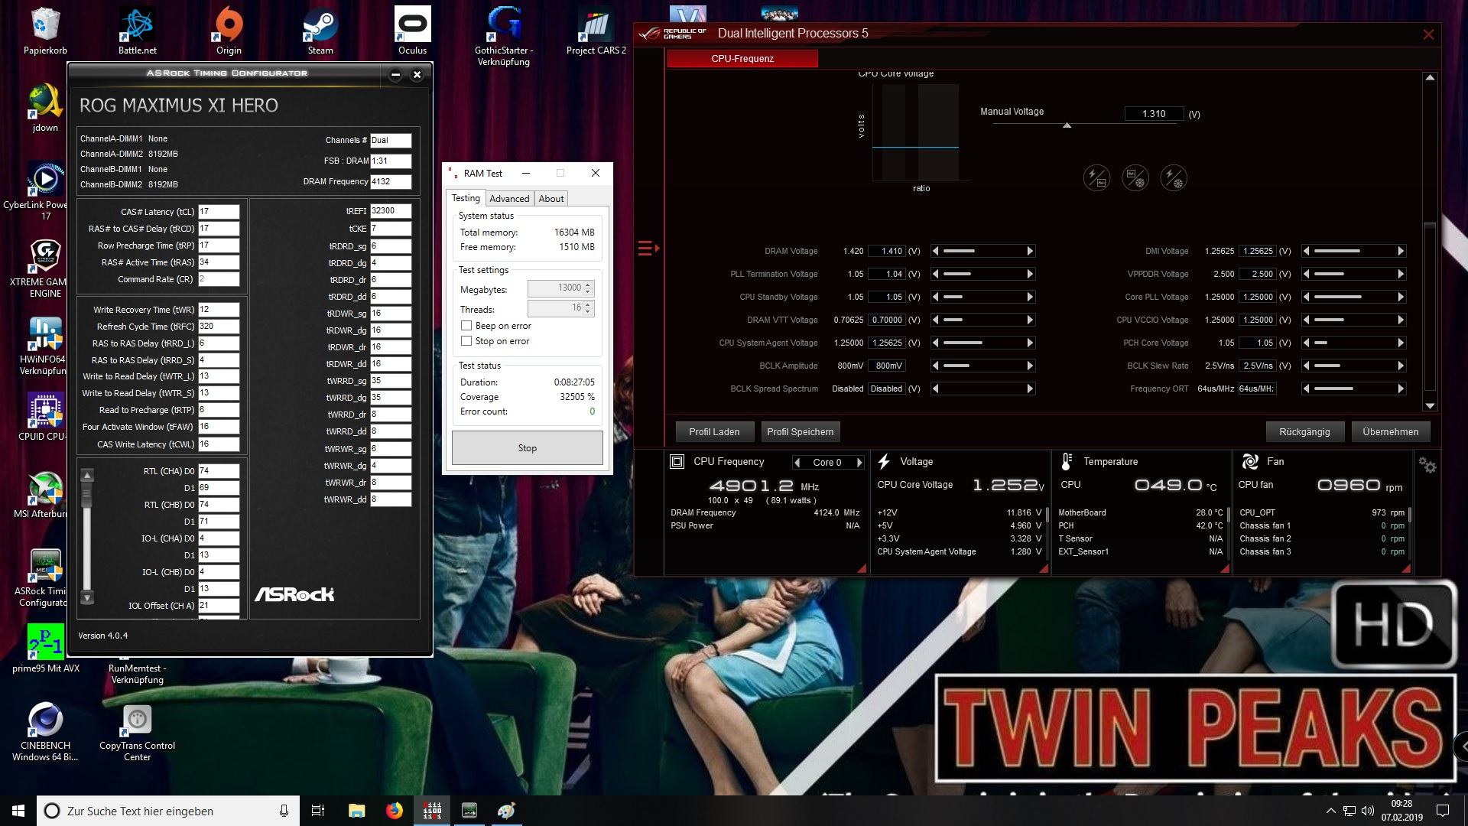Open the jdown desktop icon
The image size is (1468, 826).
coord(45,108)
